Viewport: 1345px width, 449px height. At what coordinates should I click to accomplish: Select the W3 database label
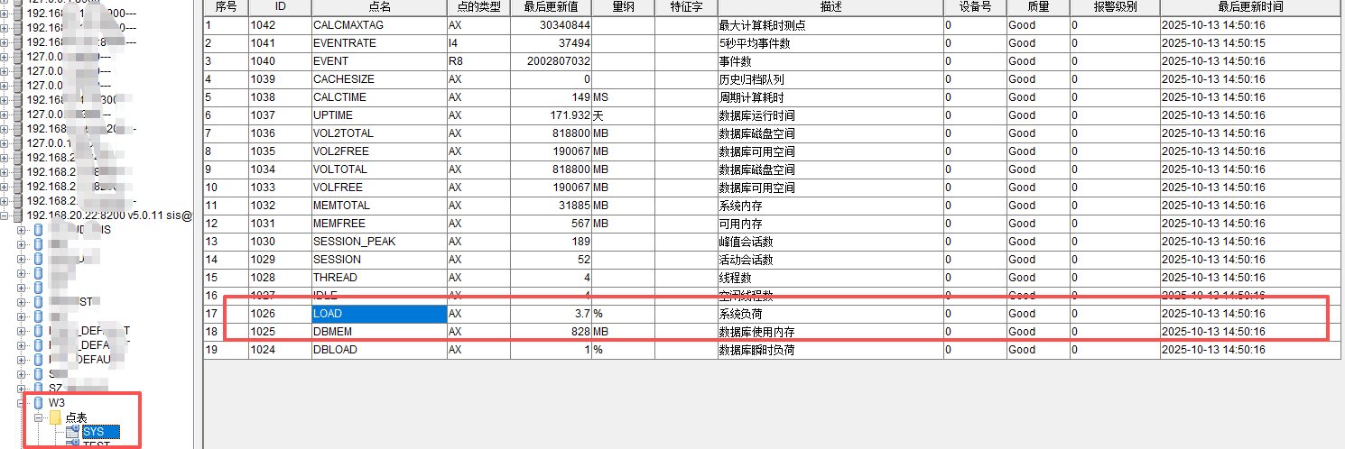[x=57, y=402]
